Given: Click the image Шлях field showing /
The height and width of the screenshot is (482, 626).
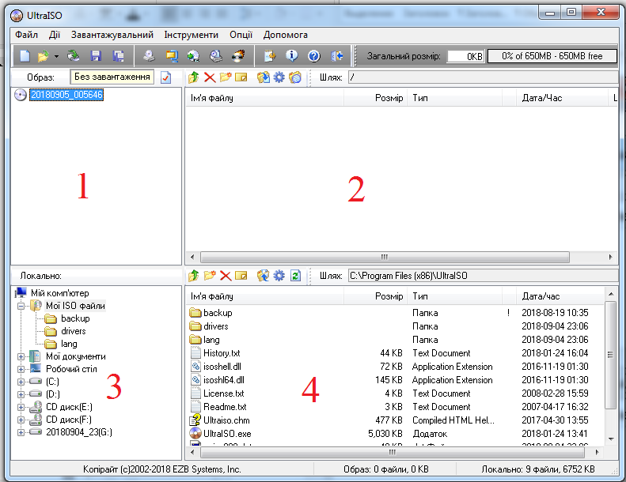Looking at the screenshot, I should pos(483,77).
